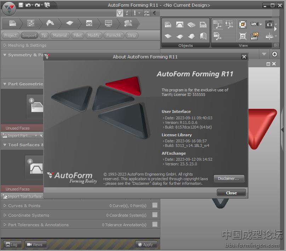Click the Save floppy disk icon
The width and height of the screenshot is (286, 251).
[x=21, y=5]
